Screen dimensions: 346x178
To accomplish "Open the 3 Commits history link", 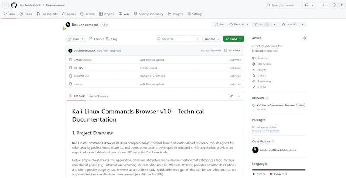I will pyautogui.click(x=232, y=50).
